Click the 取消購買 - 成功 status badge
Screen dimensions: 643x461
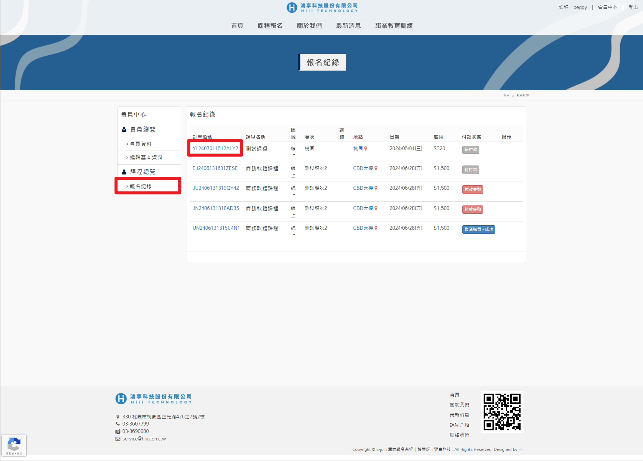coord(478,229)
